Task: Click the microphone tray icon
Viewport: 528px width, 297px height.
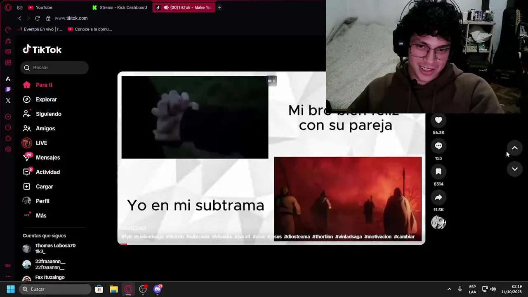Action: click(460, 289)
